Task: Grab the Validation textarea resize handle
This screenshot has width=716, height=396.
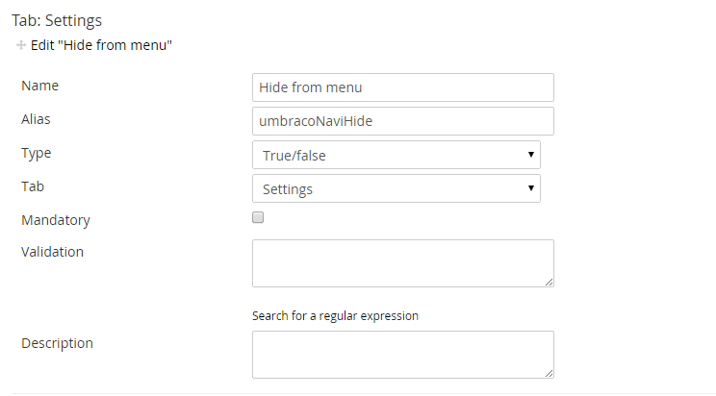Action: (549, 283)
